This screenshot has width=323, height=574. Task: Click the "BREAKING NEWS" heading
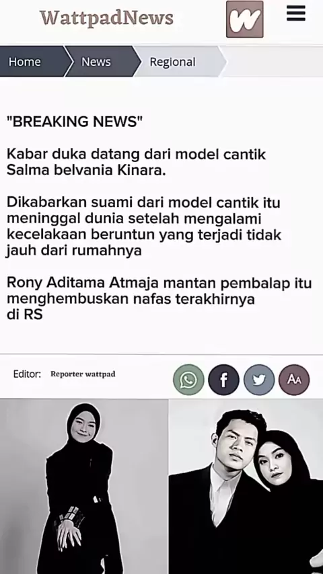click(75, 121)
